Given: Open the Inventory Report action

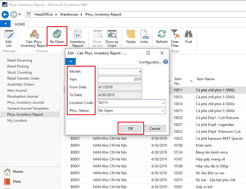Looking at the screenshot, I should (x=78, y=38).
